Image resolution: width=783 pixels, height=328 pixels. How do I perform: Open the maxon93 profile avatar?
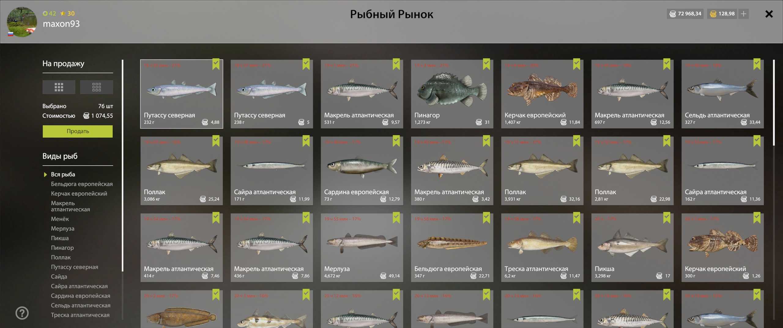(22, 22)
